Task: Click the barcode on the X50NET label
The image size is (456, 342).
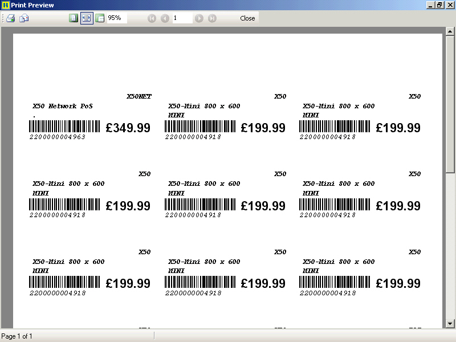Action: click(65, 126)
